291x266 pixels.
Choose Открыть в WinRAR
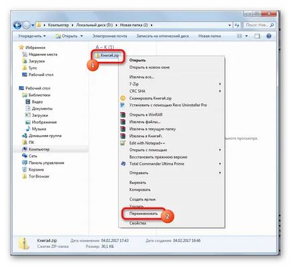(172, 115)
